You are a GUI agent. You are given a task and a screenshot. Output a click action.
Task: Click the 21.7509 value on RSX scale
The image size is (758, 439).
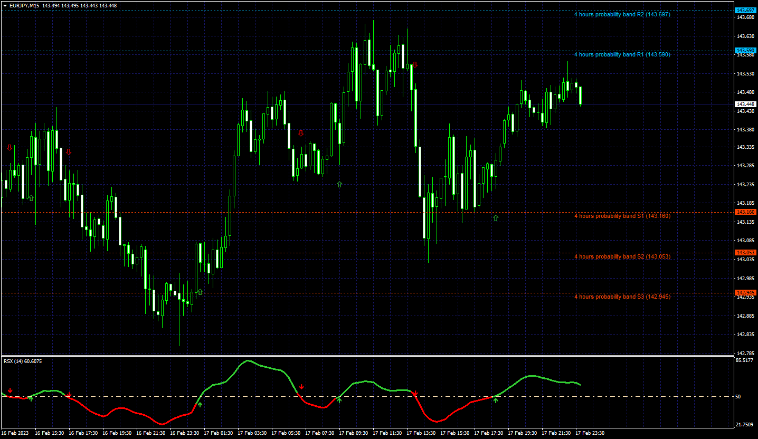(745, 425)
